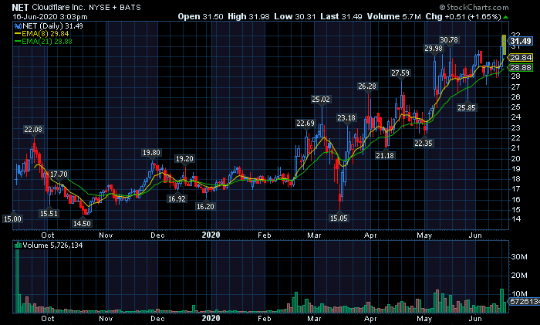Click the 27.59 high price label

pyautogui.click(x=400, y=73)
